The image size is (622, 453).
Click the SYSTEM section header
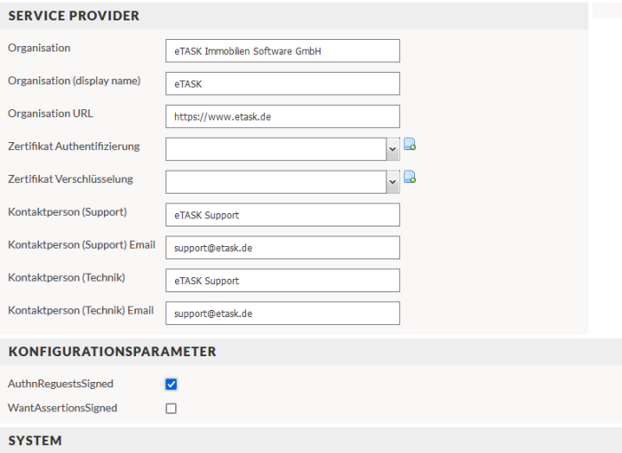[x=311, y=441]
